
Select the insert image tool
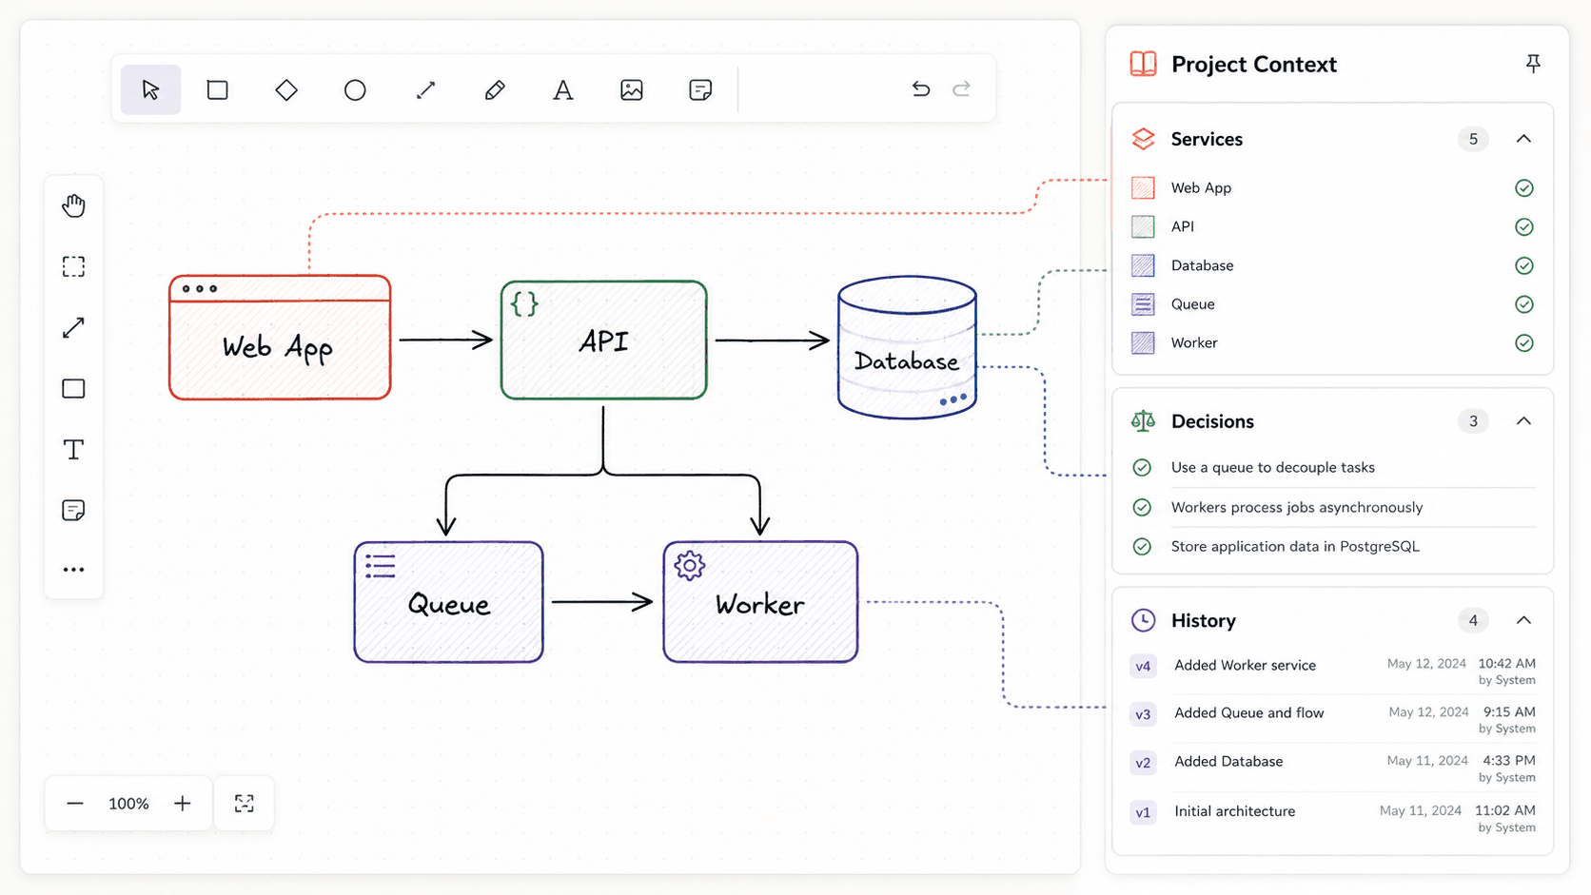click(x=632, y=89)
